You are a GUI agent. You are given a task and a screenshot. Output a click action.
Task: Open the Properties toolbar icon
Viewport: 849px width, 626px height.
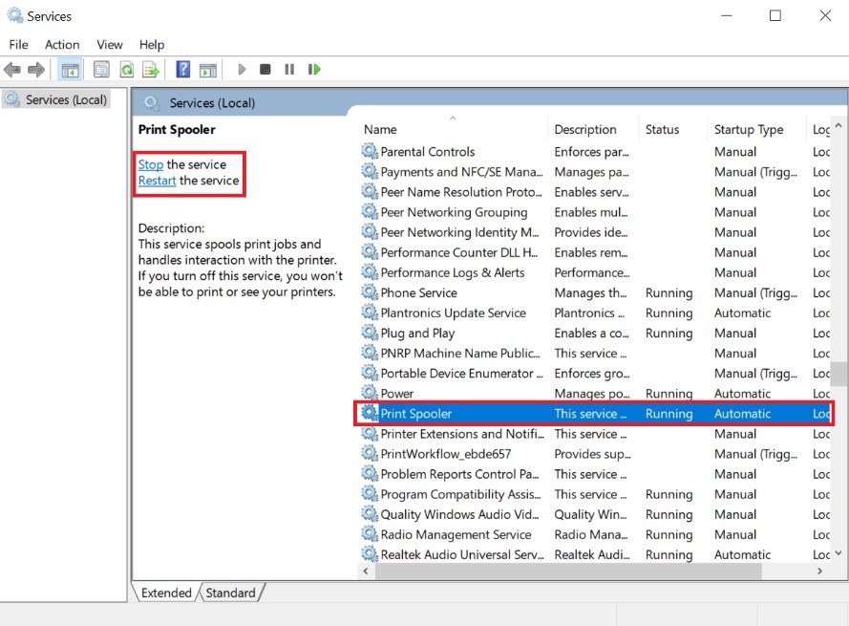[x=101, y=70]
